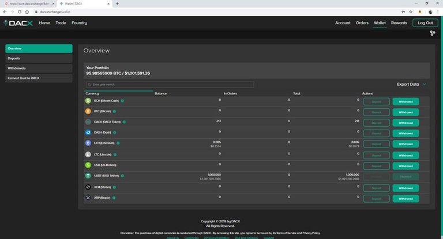The height and width of the screenshot is (239, 443).
Task: Open the Chrome three-dot menu
Action: coord(438,12)
